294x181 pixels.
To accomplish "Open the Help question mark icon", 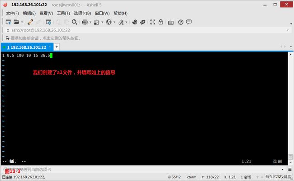I will click(180, 22).
